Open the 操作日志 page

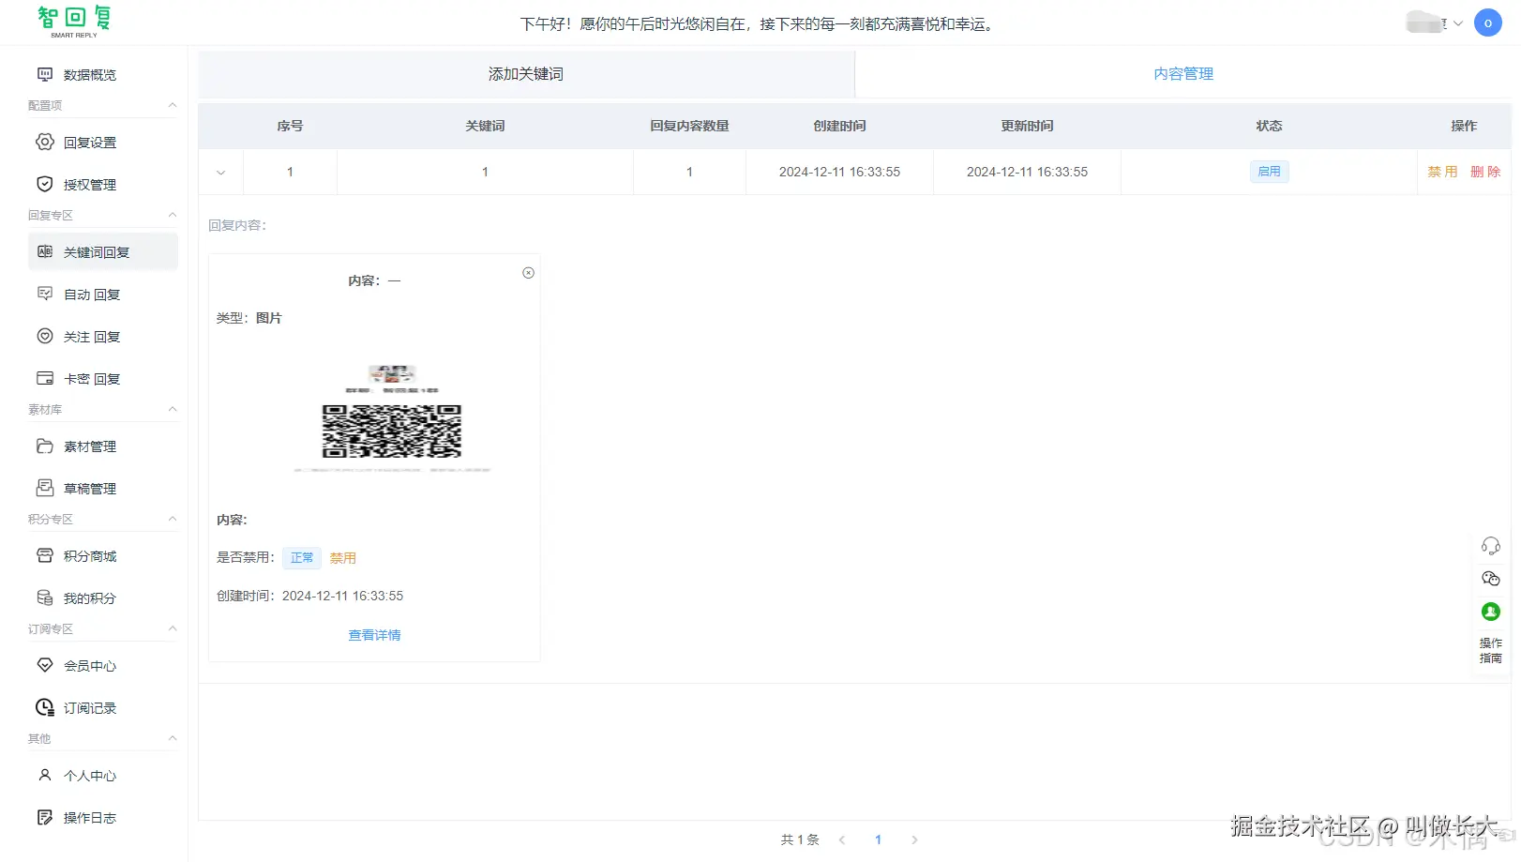(x=89, y=817)
